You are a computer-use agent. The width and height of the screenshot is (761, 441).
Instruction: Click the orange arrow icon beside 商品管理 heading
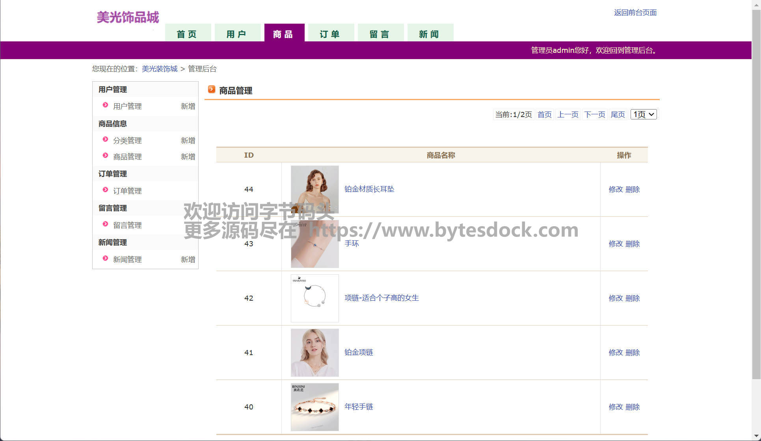pos(212,89)
